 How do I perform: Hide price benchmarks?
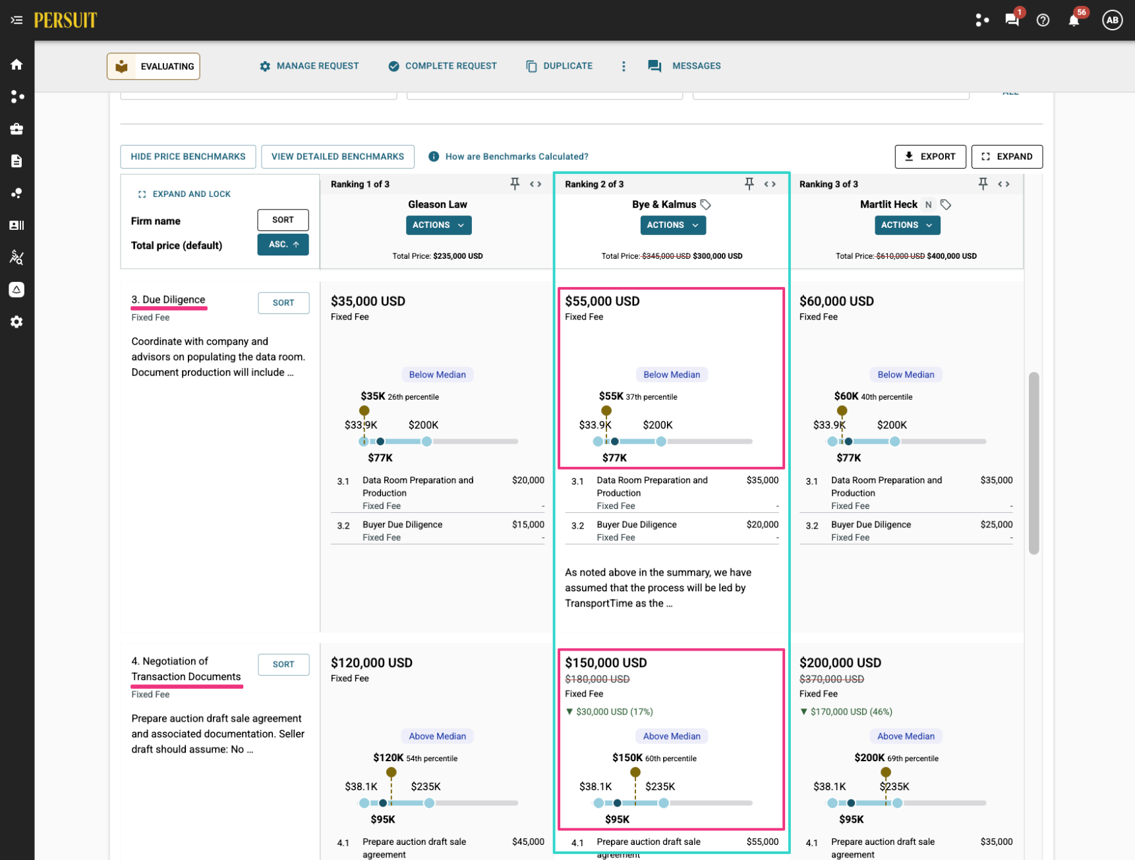pyautogui.click(x=188, y=157)
